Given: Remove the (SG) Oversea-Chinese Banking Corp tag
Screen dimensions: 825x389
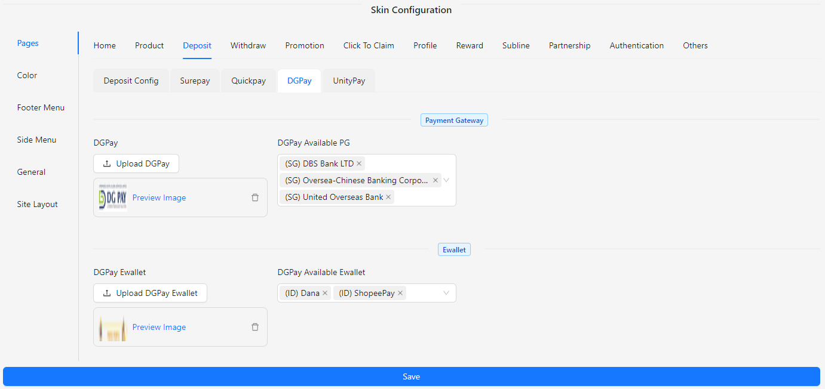Looking at the screenshot, I should 435,180.
